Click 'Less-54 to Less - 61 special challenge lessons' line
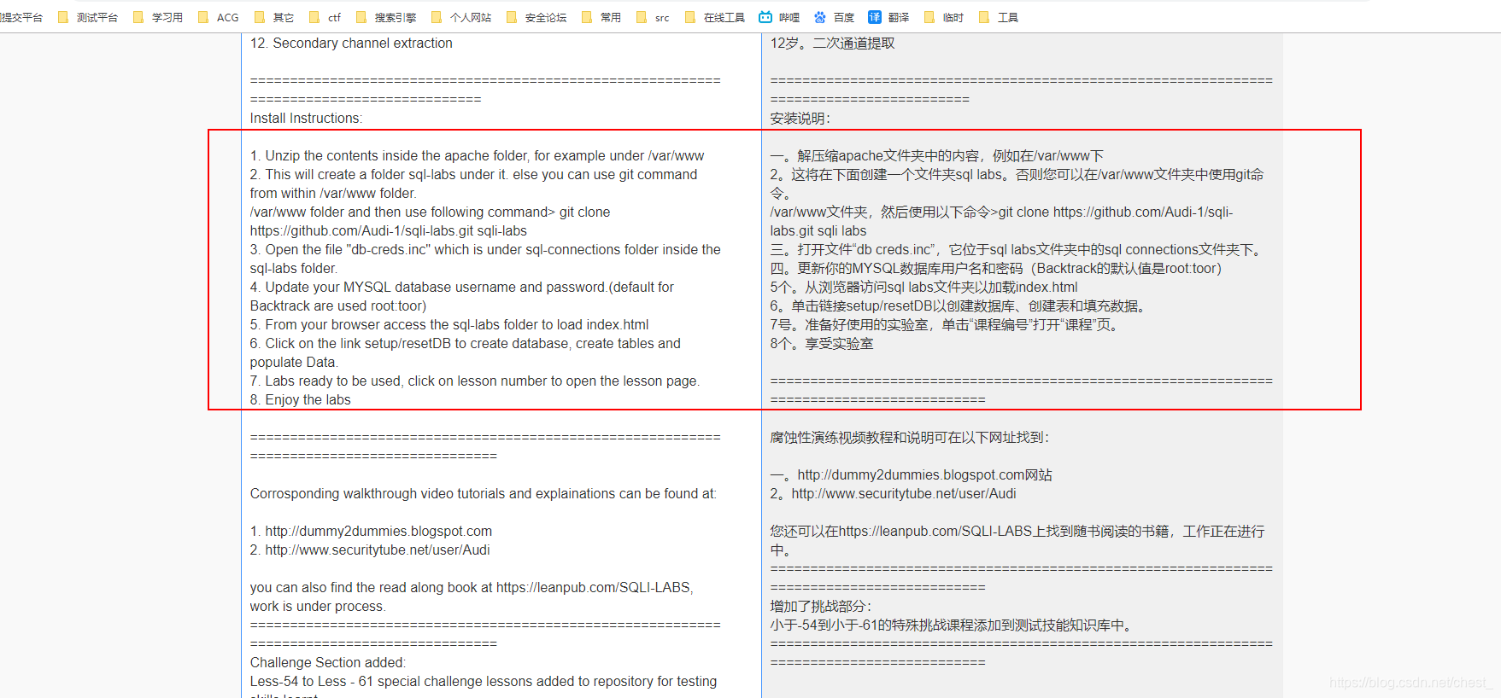Image resolution: width=1501 pixels, height=698 pixels. 484,681
